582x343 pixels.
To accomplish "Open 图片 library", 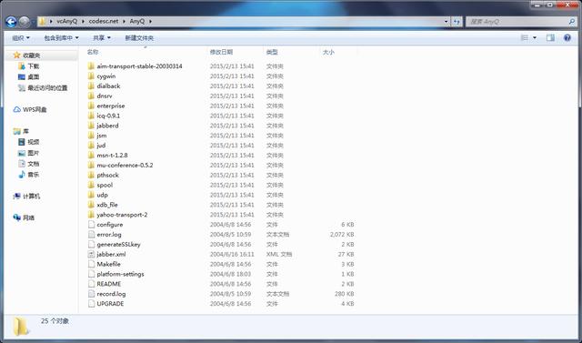I will tap(33, 153).
